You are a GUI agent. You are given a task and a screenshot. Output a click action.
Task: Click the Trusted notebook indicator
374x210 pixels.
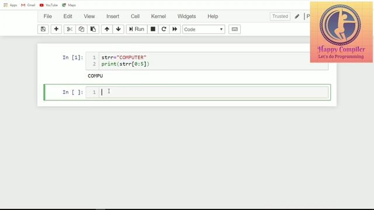(280, 16)
